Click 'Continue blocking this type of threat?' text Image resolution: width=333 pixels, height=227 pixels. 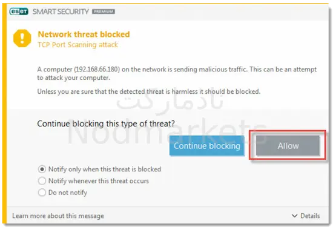pos(106,123)
